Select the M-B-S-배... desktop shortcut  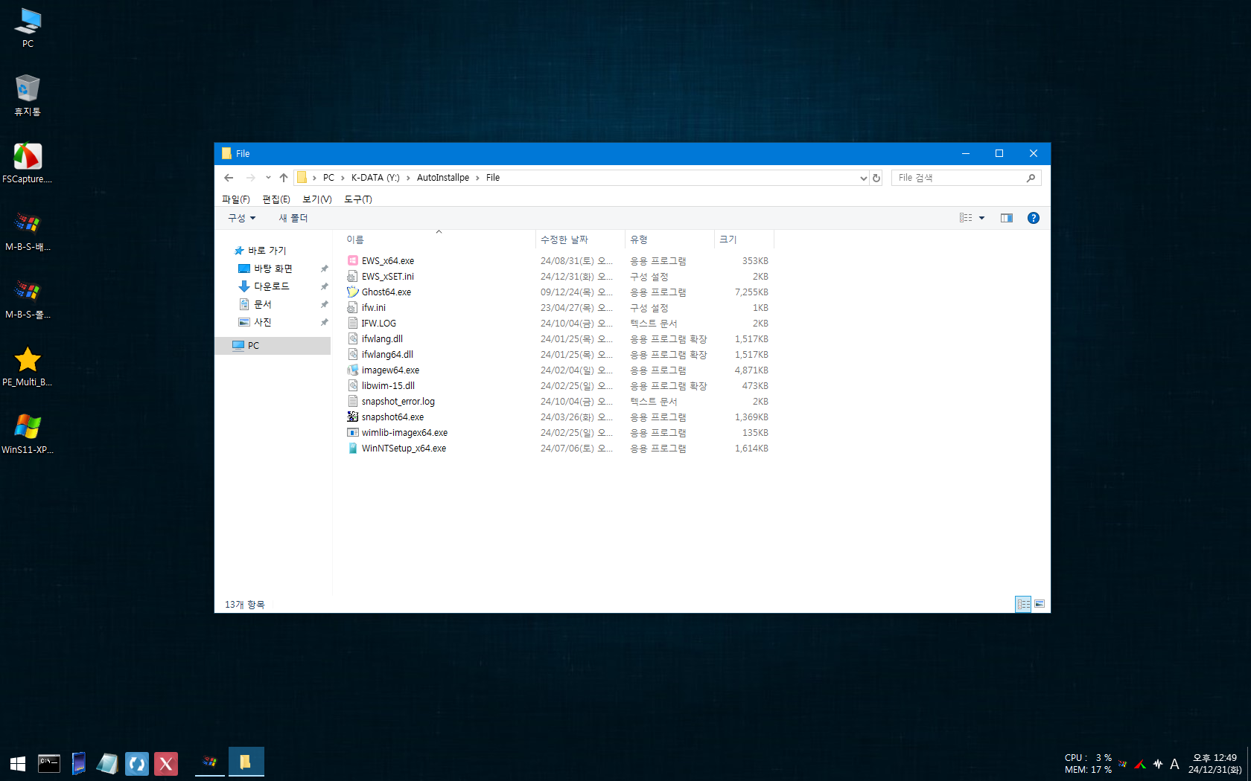point(28,231)
